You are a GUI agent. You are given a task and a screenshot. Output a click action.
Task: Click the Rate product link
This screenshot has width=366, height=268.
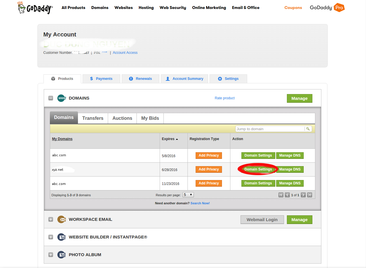(x=225, y=98)
